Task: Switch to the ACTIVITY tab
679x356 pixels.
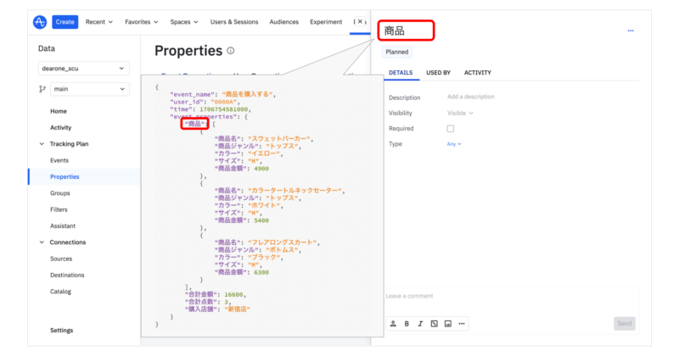Action: point(477,73)
